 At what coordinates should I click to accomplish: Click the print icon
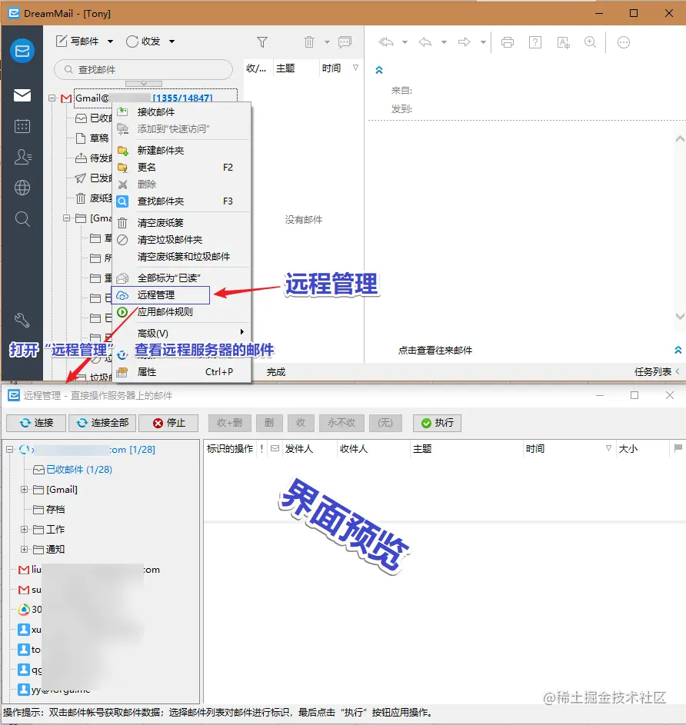508,42
